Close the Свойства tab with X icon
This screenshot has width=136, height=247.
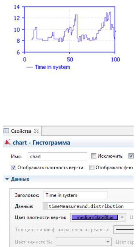[x=36, y=131]
